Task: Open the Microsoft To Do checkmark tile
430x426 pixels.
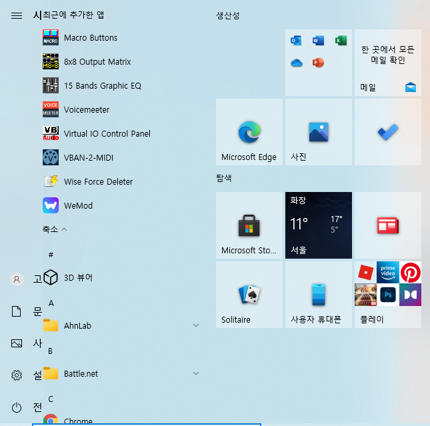Action: tap(388, 132)
